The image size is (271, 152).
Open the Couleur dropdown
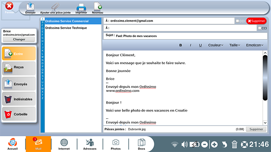[x=216, y=45]
